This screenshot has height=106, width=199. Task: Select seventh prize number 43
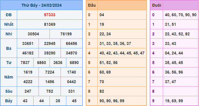(25, 101)
